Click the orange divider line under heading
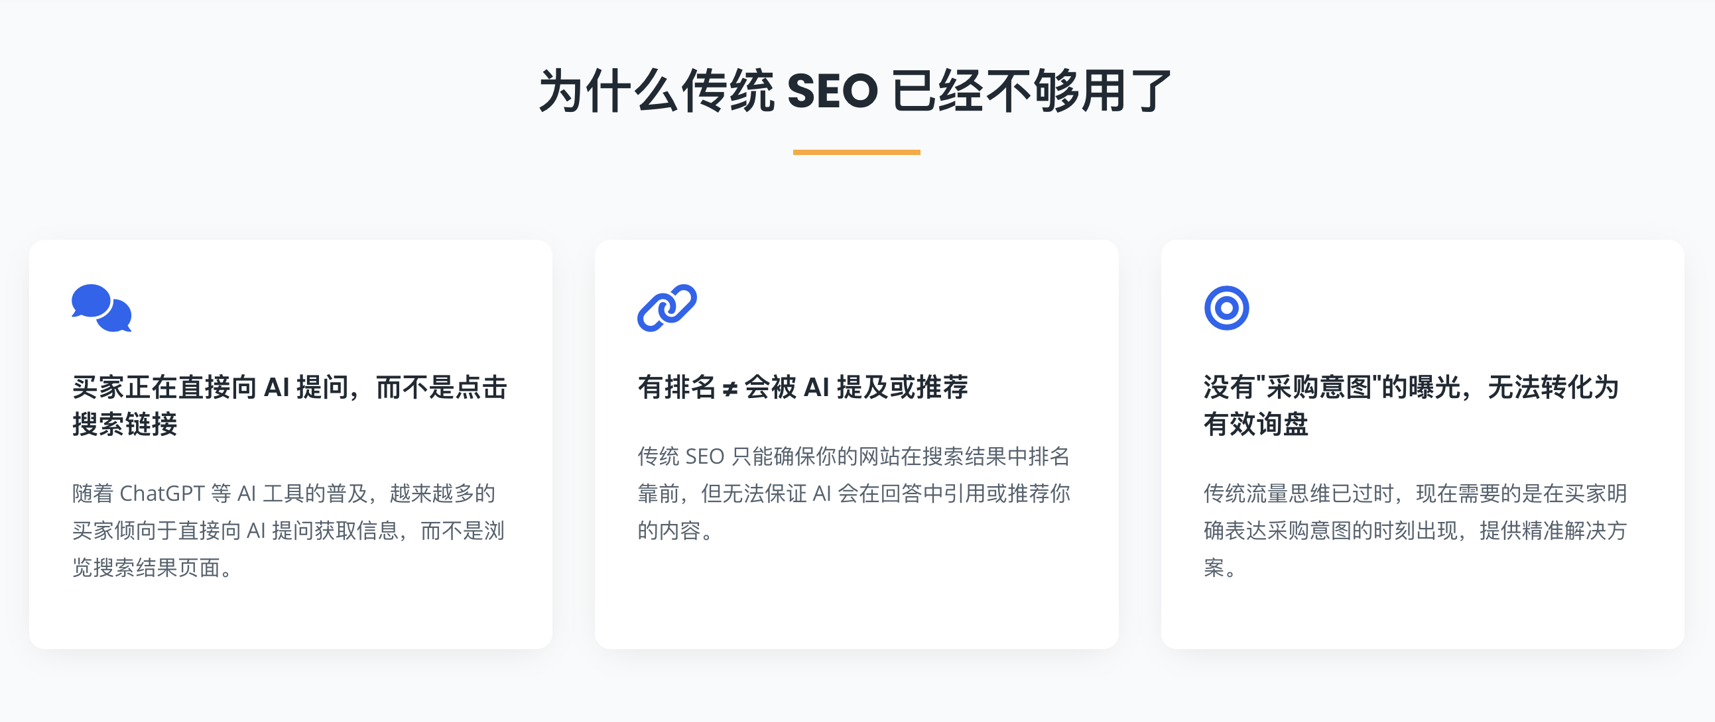This screenshot has width=1715, height=722. (x=856, y=152)
